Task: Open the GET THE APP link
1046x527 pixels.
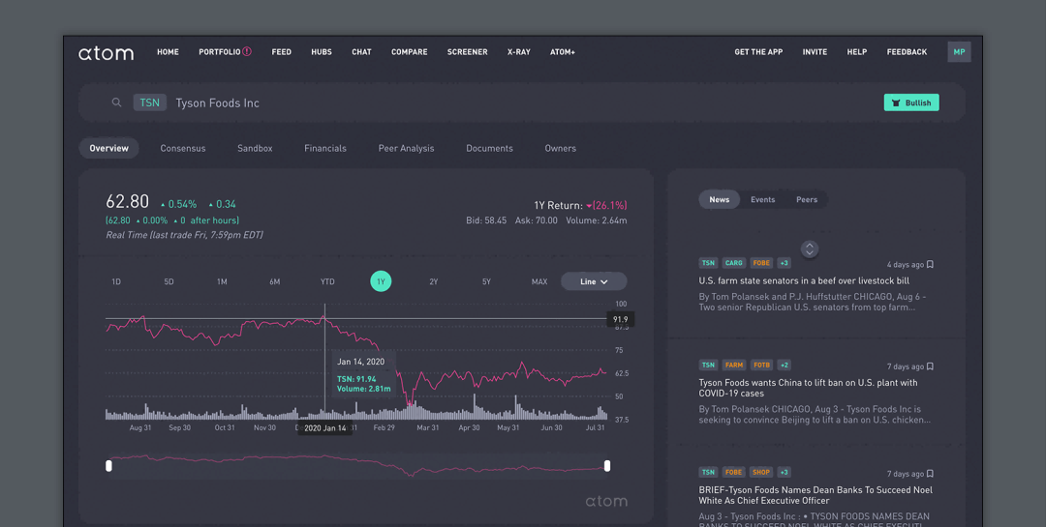Action: click(x=758, y=52)
